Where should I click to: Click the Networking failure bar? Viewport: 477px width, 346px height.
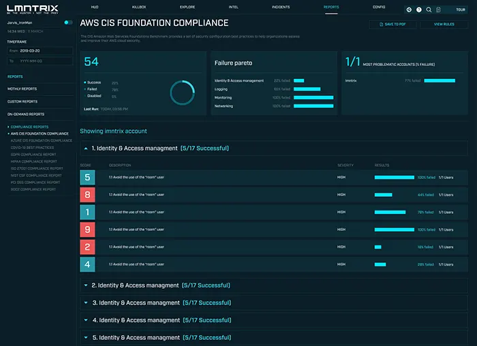point(313,106)
